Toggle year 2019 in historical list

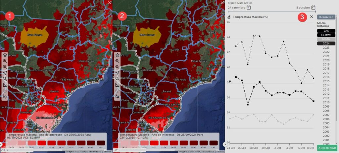pos(326,64)
